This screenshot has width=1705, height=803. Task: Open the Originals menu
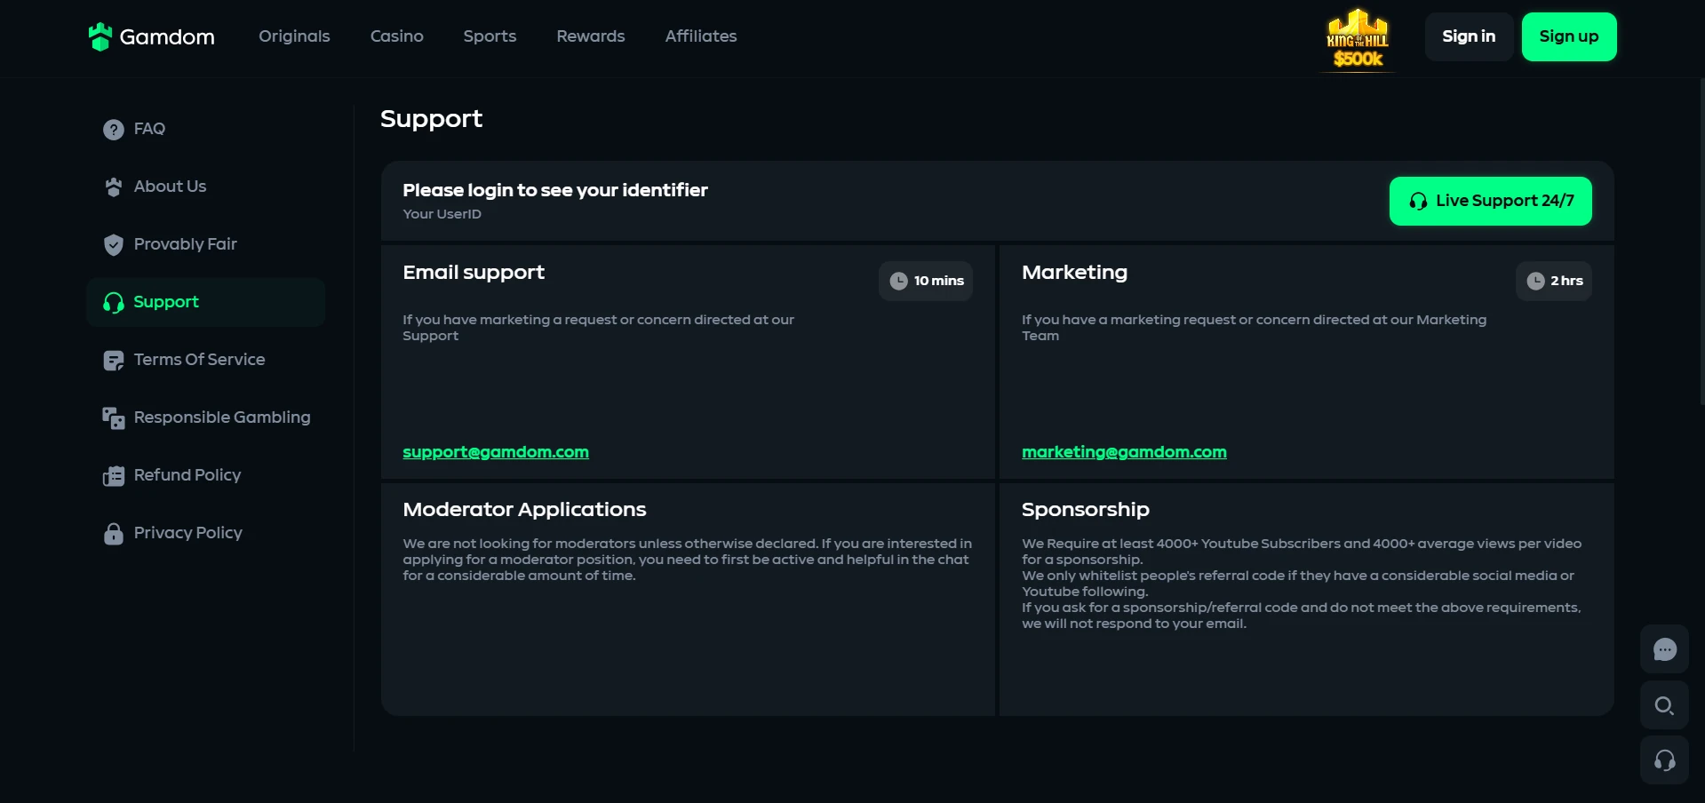(294, 36)
